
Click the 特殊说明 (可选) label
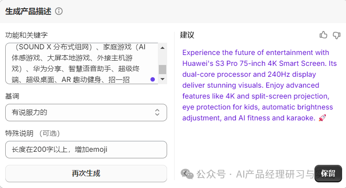pos(32,133)
